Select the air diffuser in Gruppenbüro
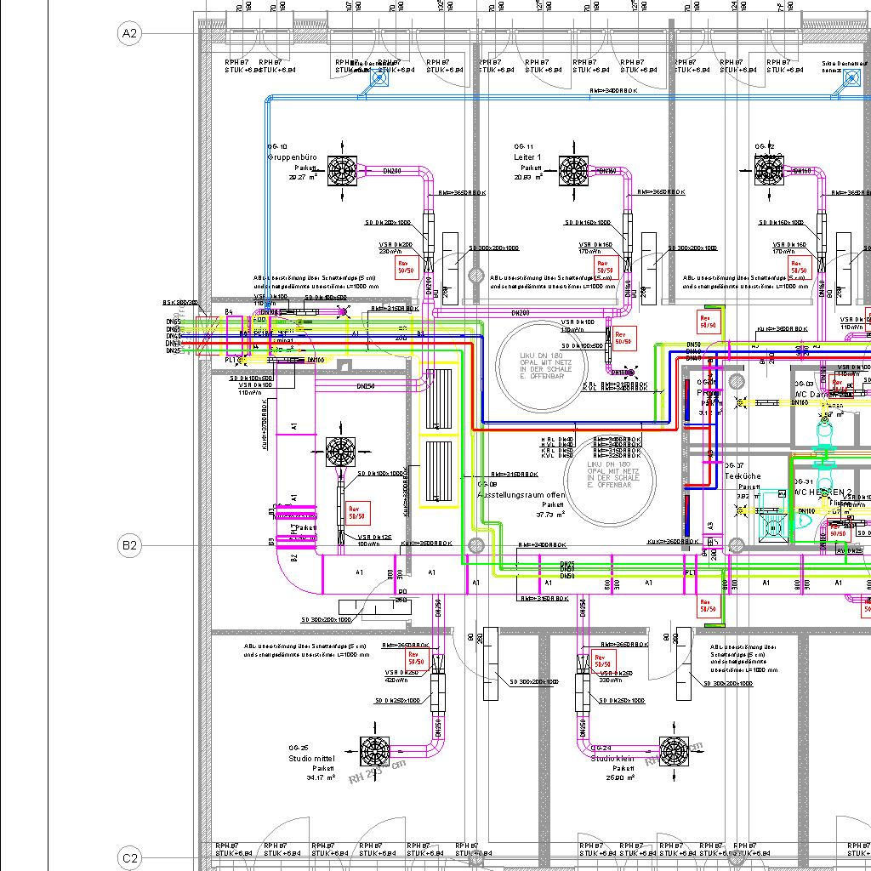This screenshot has height=871, width=871. tap(344, 171)
